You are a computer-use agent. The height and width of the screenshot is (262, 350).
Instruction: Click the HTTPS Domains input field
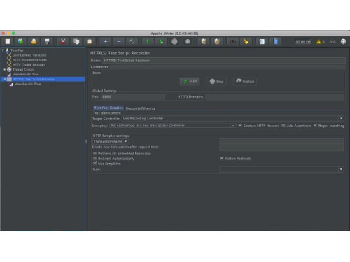[274, 96]
